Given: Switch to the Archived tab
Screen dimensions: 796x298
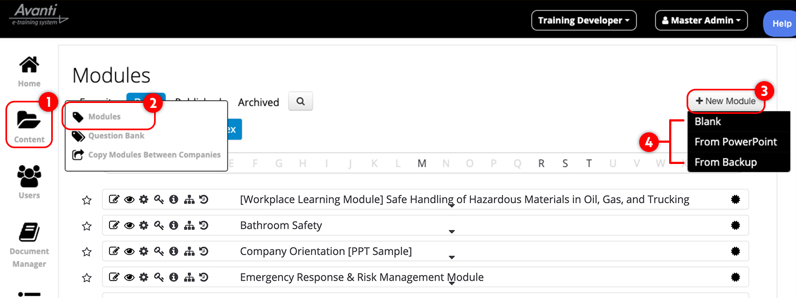Looking at the screenshot, I should tap(259, 102).
